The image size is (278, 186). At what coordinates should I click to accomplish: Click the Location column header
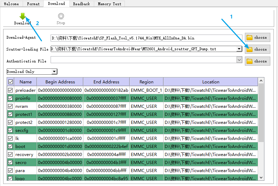[x=211, y=82]
